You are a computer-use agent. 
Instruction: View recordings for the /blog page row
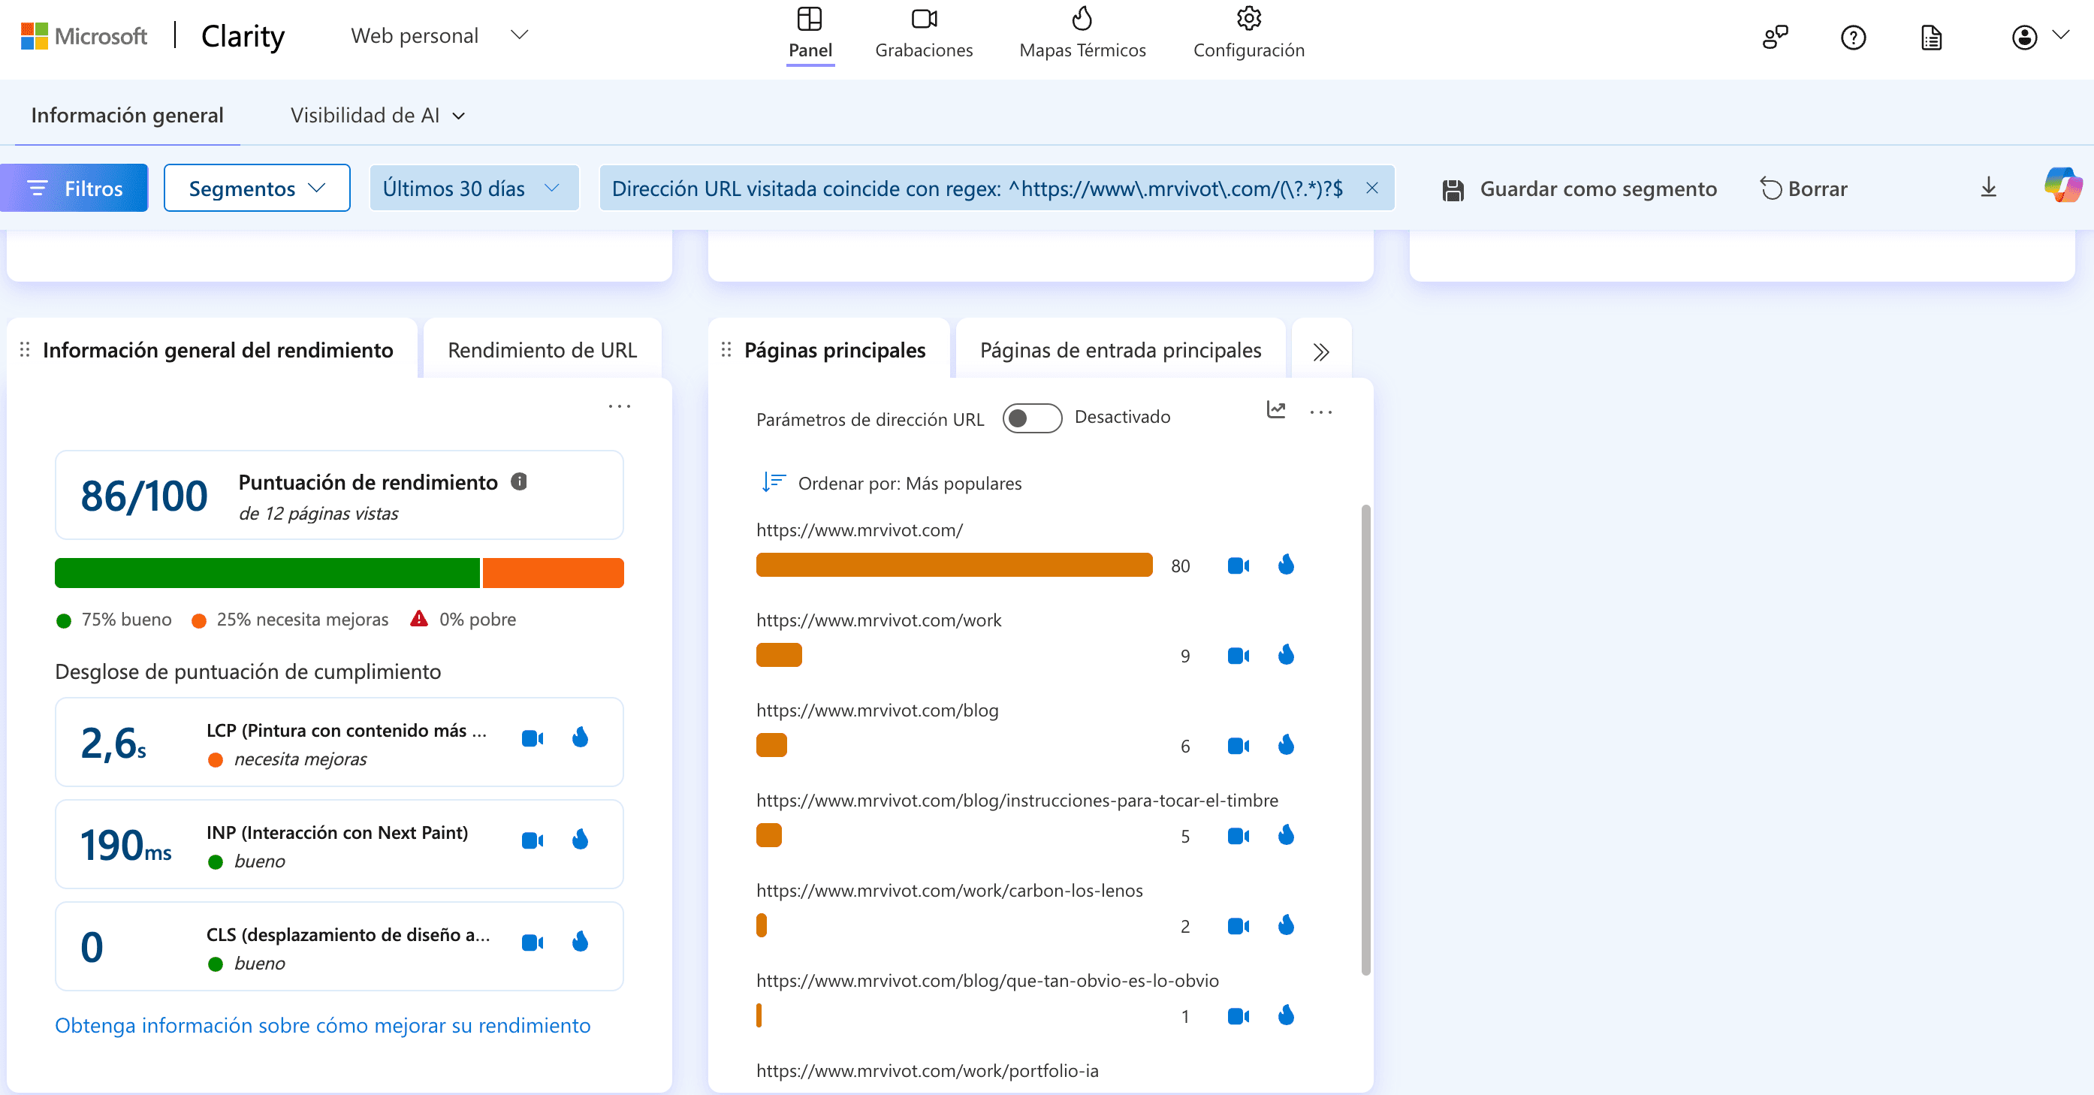pyautogui.click(x=1239, y=747)
